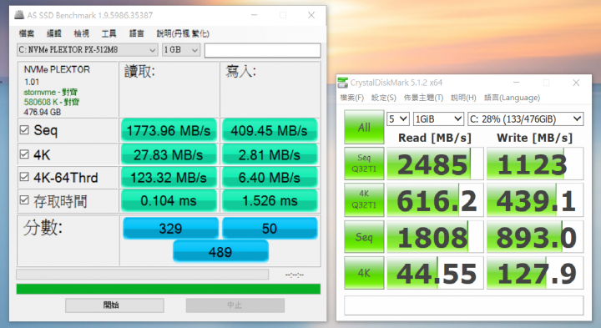Viewport: 601px width, 328px height.
Task: Click the total score 489
Action: pyautogui.click(x=220, y=252)
